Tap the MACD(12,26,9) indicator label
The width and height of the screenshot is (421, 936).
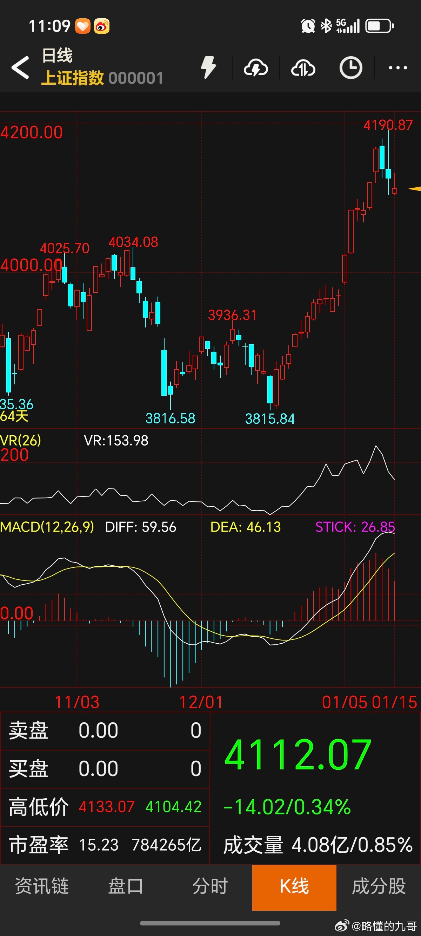[x=47, y=526]
